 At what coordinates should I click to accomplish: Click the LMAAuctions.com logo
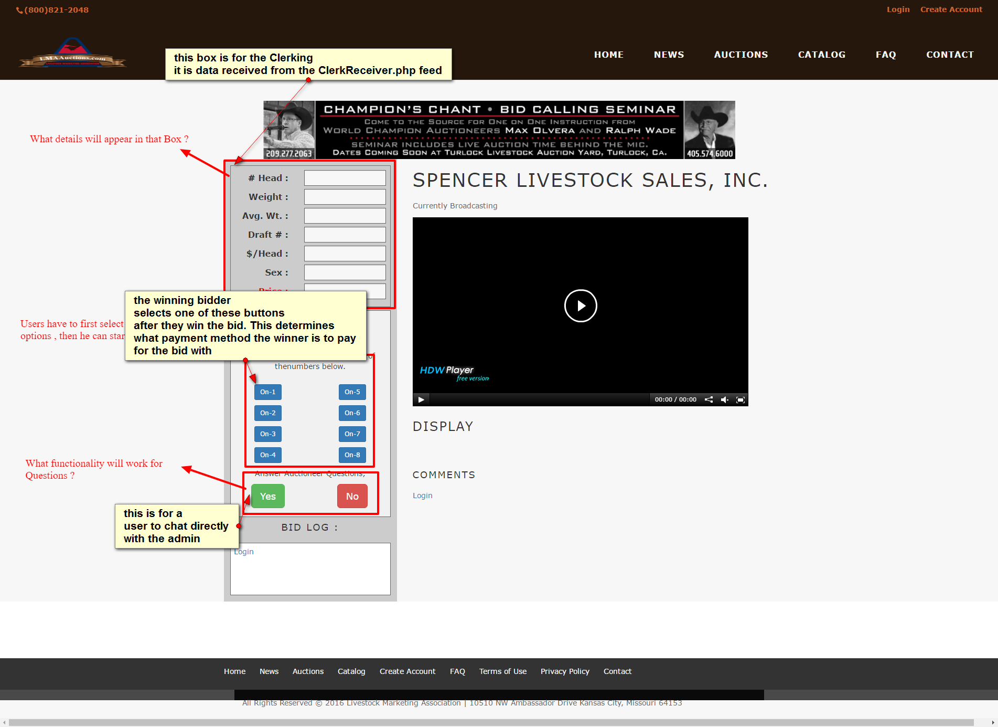point(73,53)
